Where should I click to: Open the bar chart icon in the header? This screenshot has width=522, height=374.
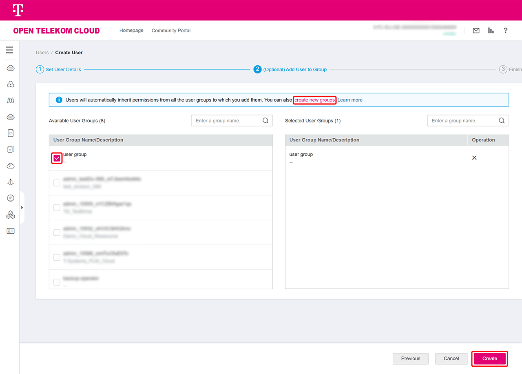491,31
